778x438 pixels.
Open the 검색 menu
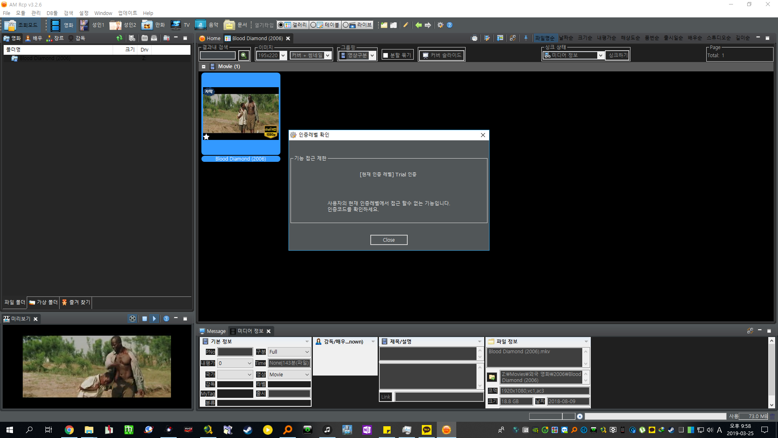pyautogui.click(x=68, y=13)
